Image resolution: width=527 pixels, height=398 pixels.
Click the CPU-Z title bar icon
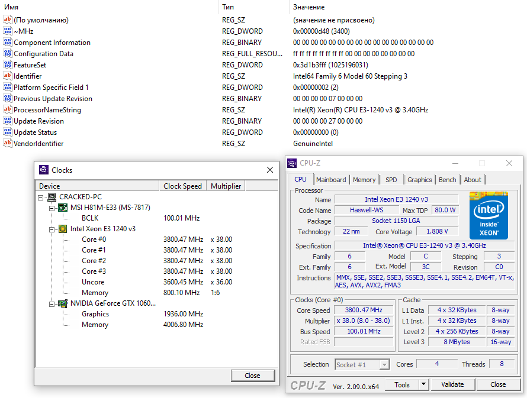tap(292, 163)
